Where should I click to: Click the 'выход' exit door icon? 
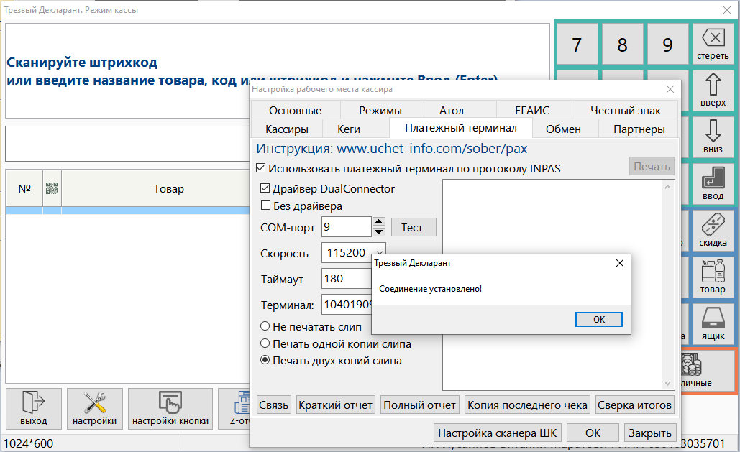pos(34,408)
